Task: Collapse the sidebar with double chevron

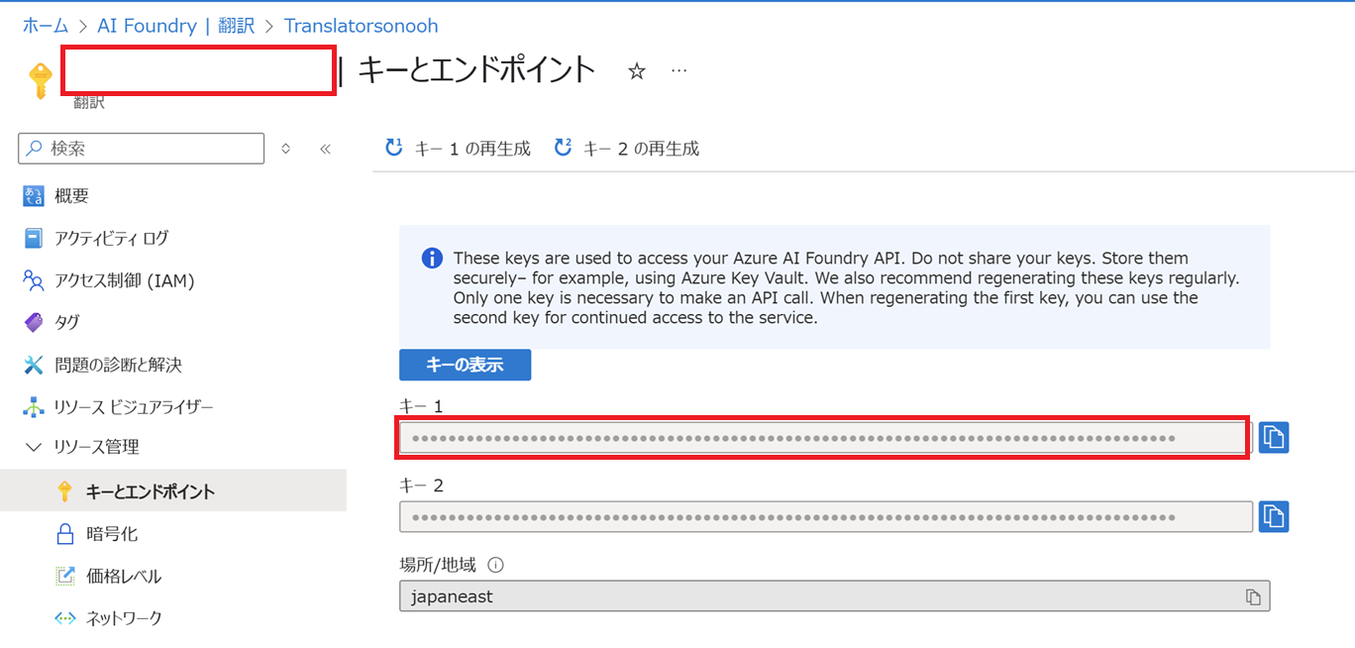Action: coord(325,149)
